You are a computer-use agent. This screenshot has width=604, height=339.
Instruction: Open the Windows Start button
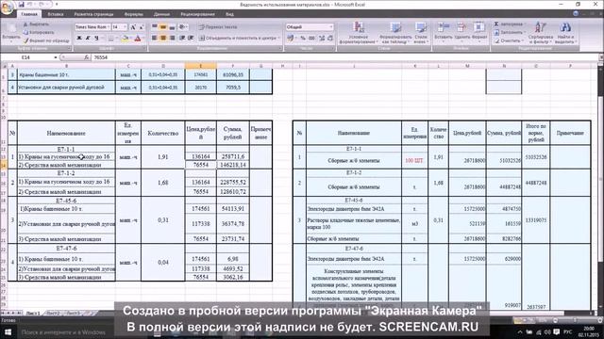[x=8, y=331]
